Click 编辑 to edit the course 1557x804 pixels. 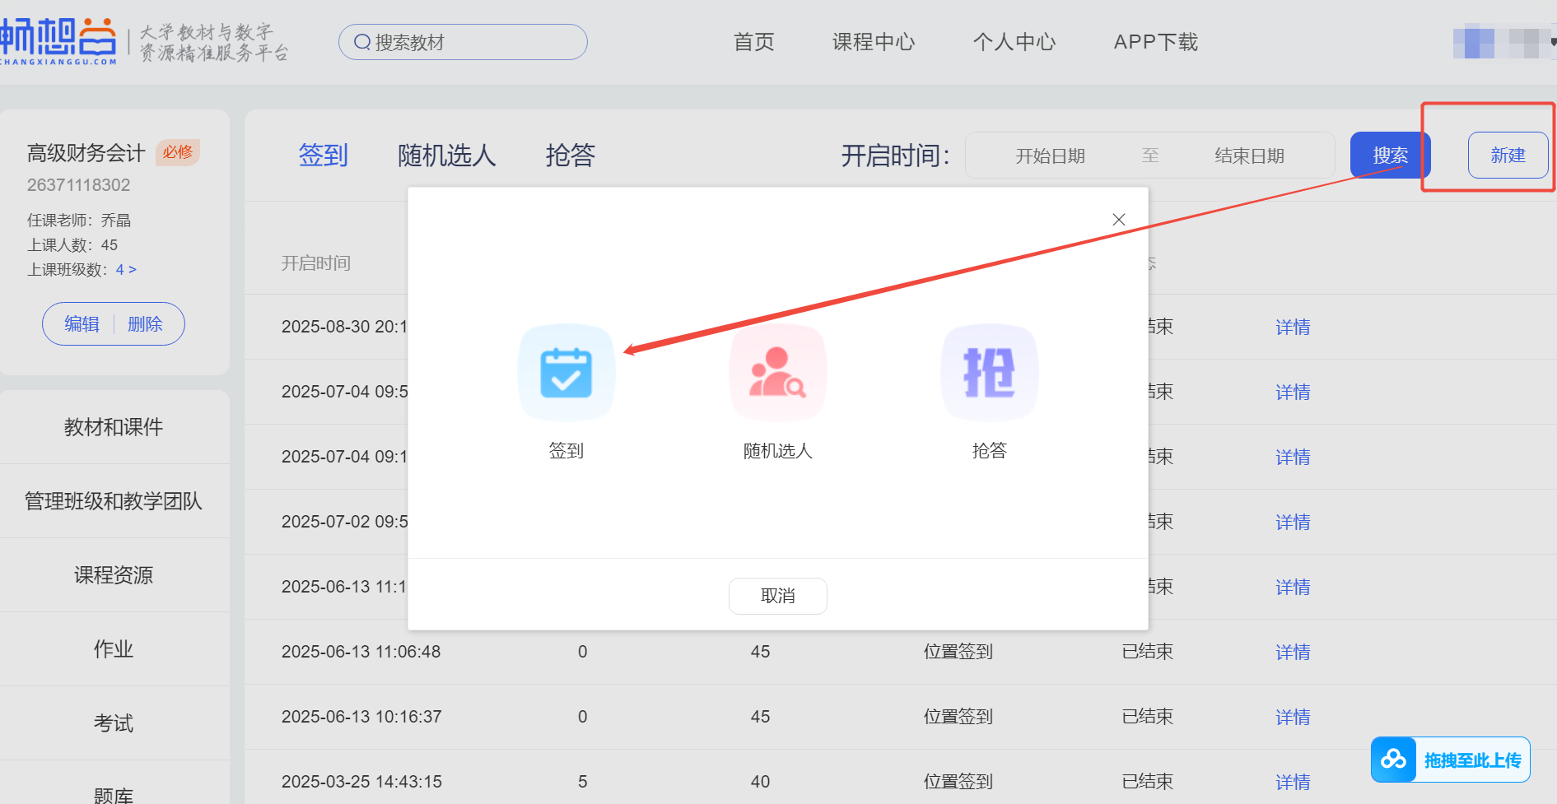pos(82,324)
